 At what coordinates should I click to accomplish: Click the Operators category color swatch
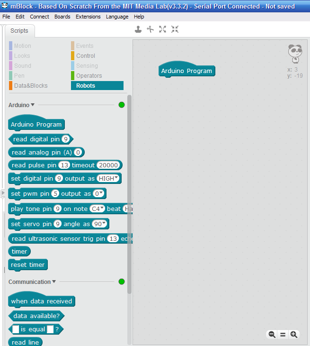coord(73,76)
